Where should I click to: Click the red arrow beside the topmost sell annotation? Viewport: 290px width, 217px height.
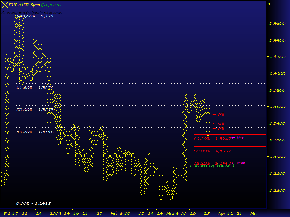click(x=214, y=114)
